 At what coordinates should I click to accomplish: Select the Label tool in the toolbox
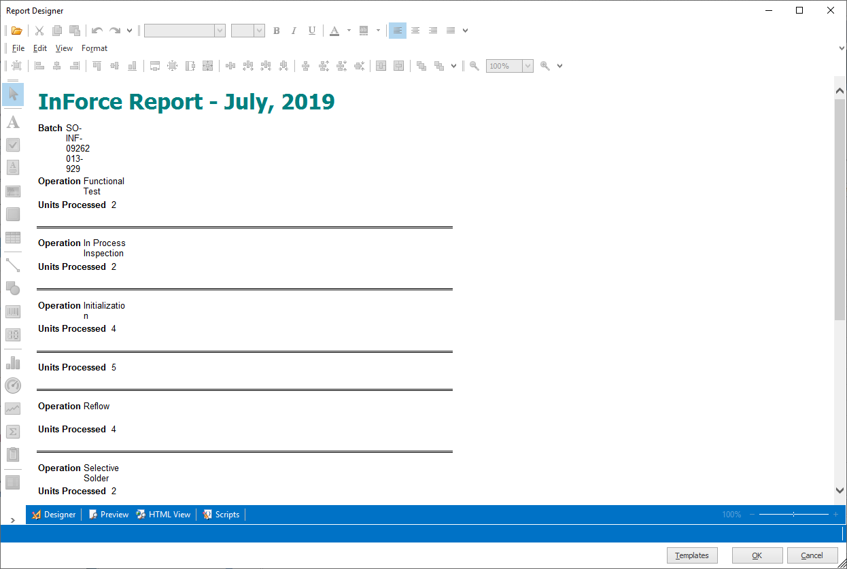[x=12, y=122]
